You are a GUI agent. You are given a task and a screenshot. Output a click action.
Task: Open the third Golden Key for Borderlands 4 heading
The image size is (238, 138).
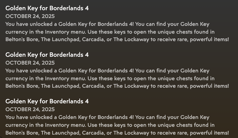(47, 101)
